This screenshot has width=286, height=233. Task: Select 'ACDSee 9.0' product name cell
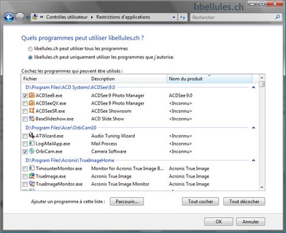coord(181,96)
